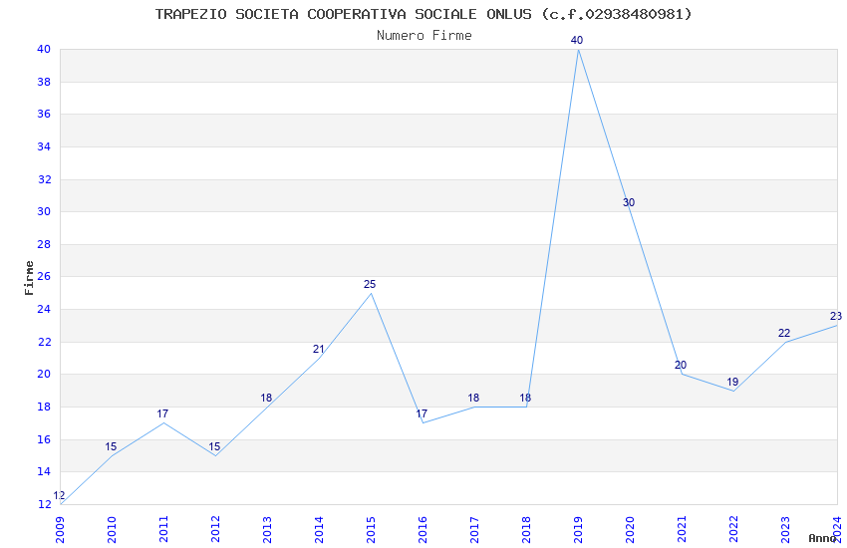Screen dimensions: 847x548
Task: Click y-axis tick label 36
Action: coord(44,114)
